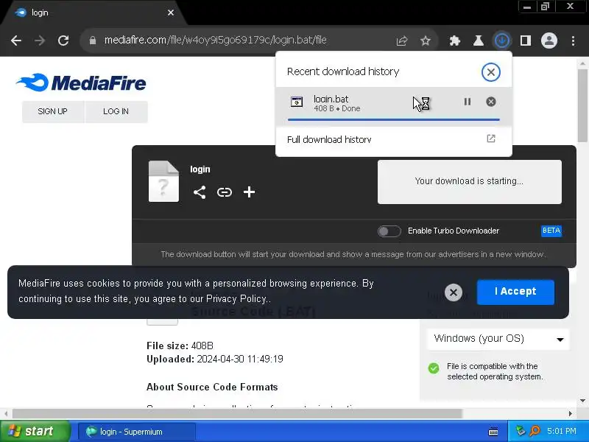The image size is (589, 442).
Task: Click the MediaFire logo
Action: [81, 83]
